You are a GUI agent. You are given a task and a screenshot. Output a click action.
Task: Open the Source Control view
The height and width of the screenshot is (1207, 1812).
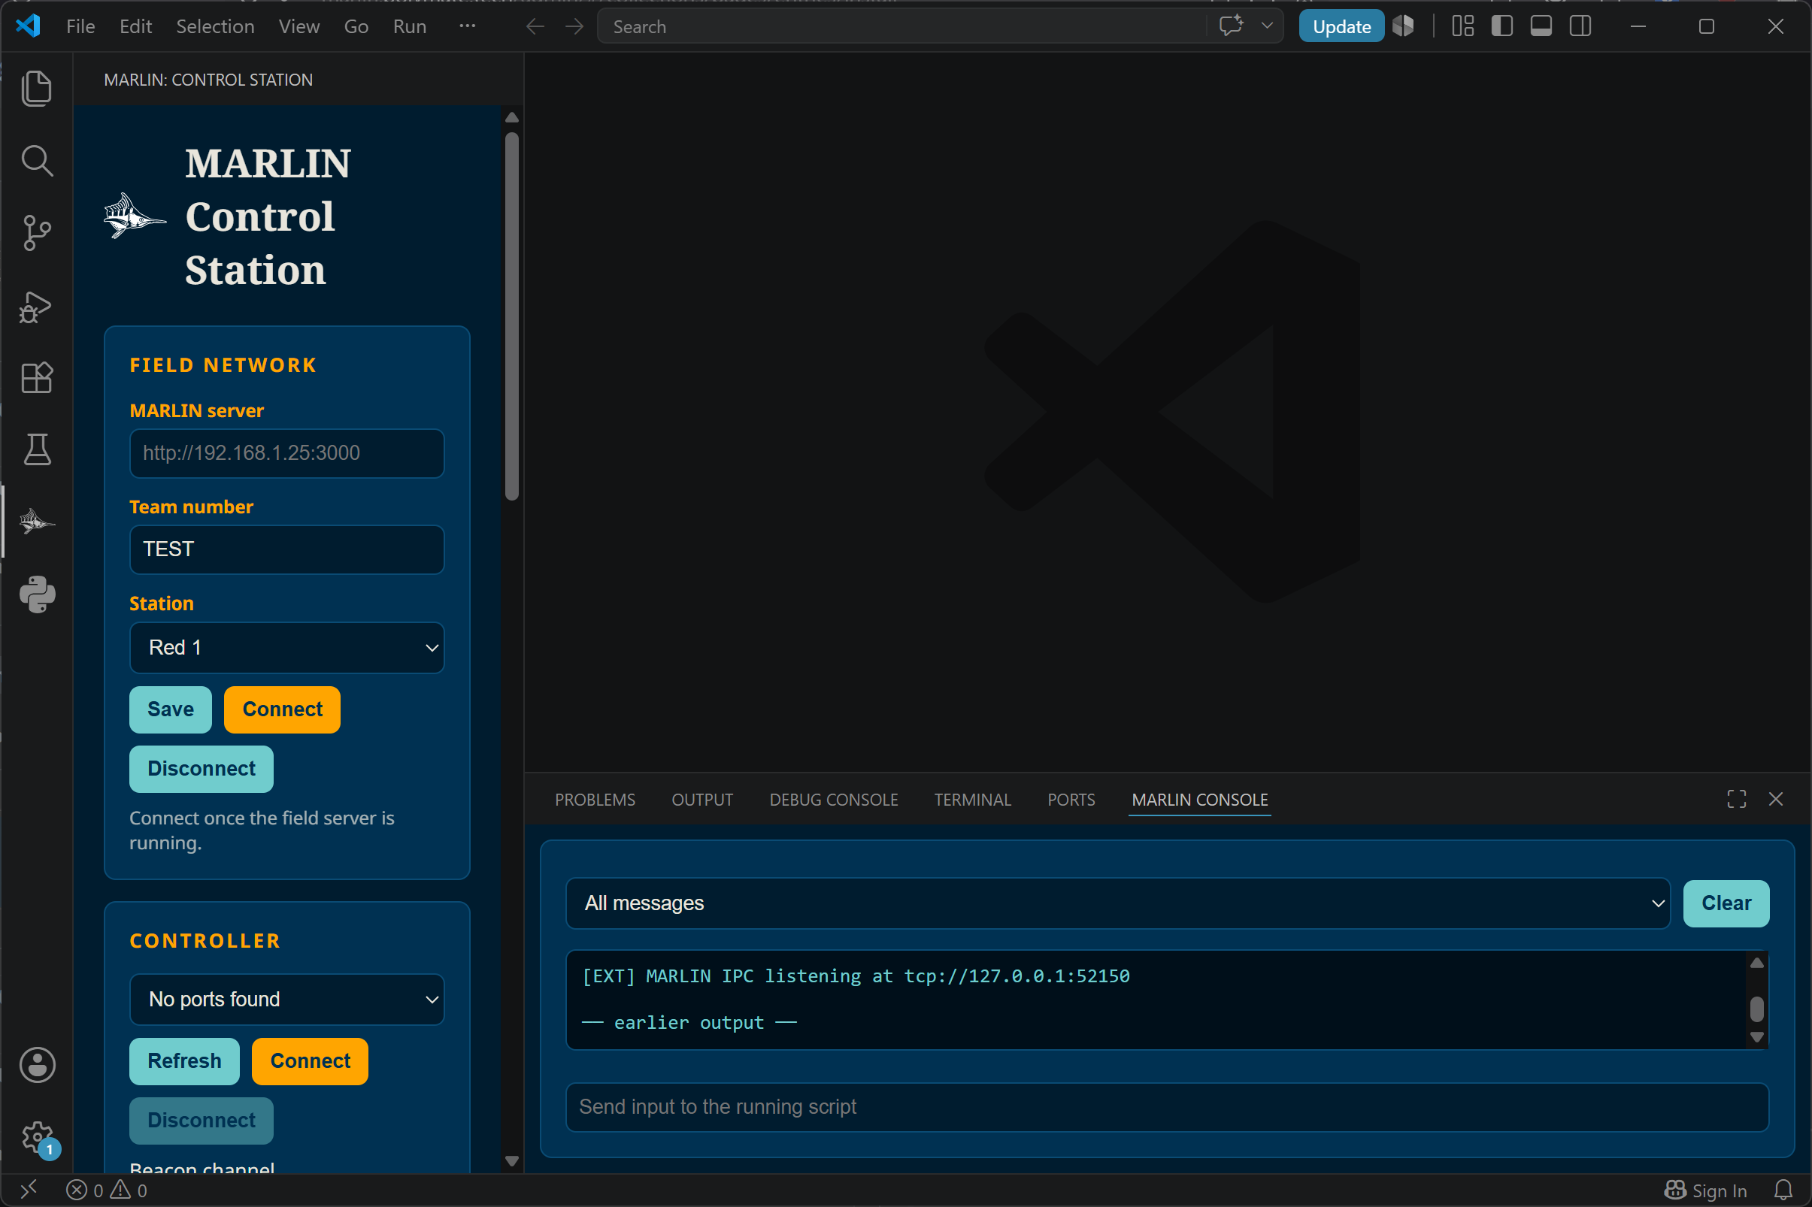pos(36,232)
